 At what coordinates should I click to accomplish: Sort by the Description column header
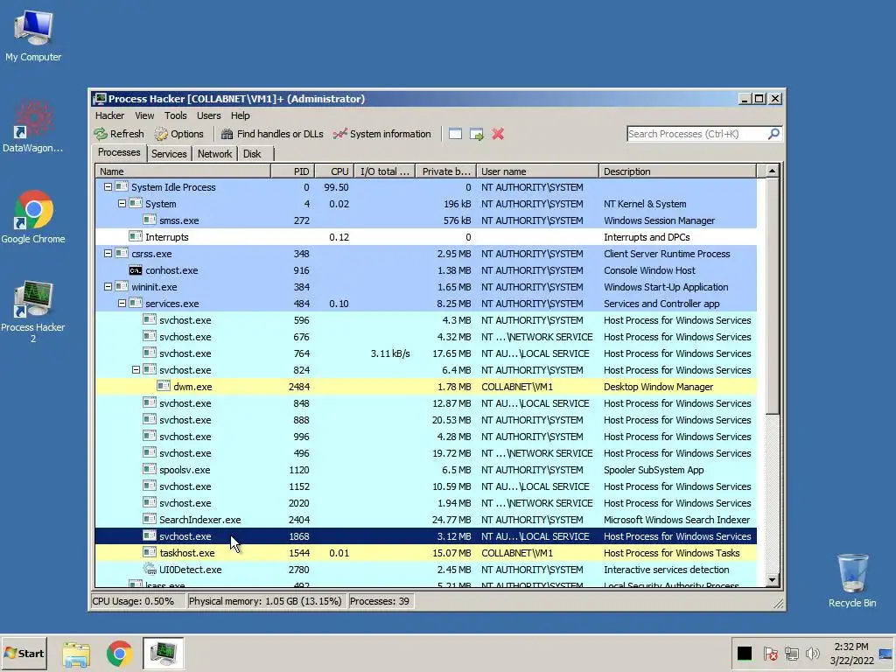pyautogui.click(x=678, y=171)
